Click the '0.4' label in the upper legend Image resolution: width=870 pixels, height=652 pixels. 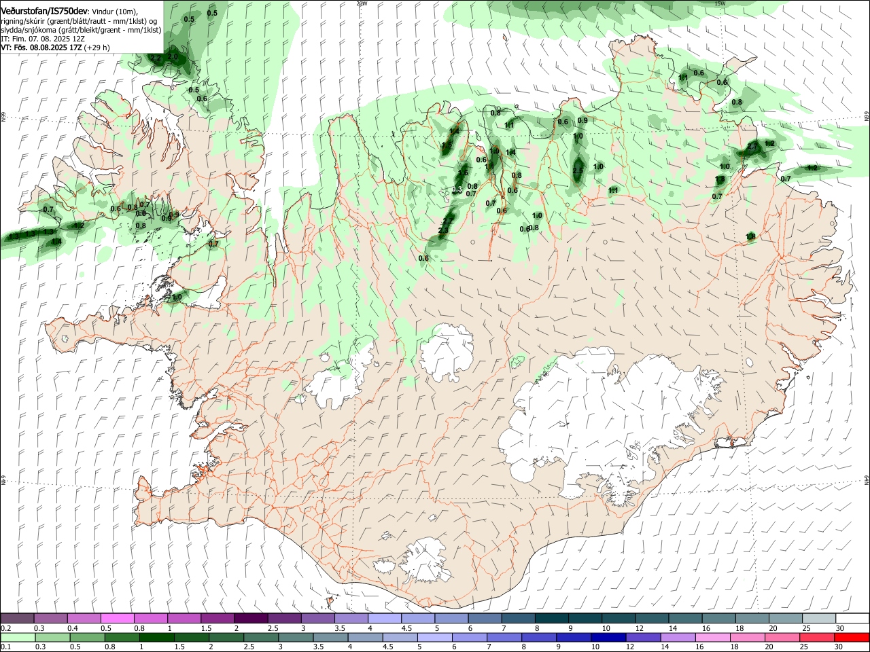pyautogui.click(x=73, y=628)
